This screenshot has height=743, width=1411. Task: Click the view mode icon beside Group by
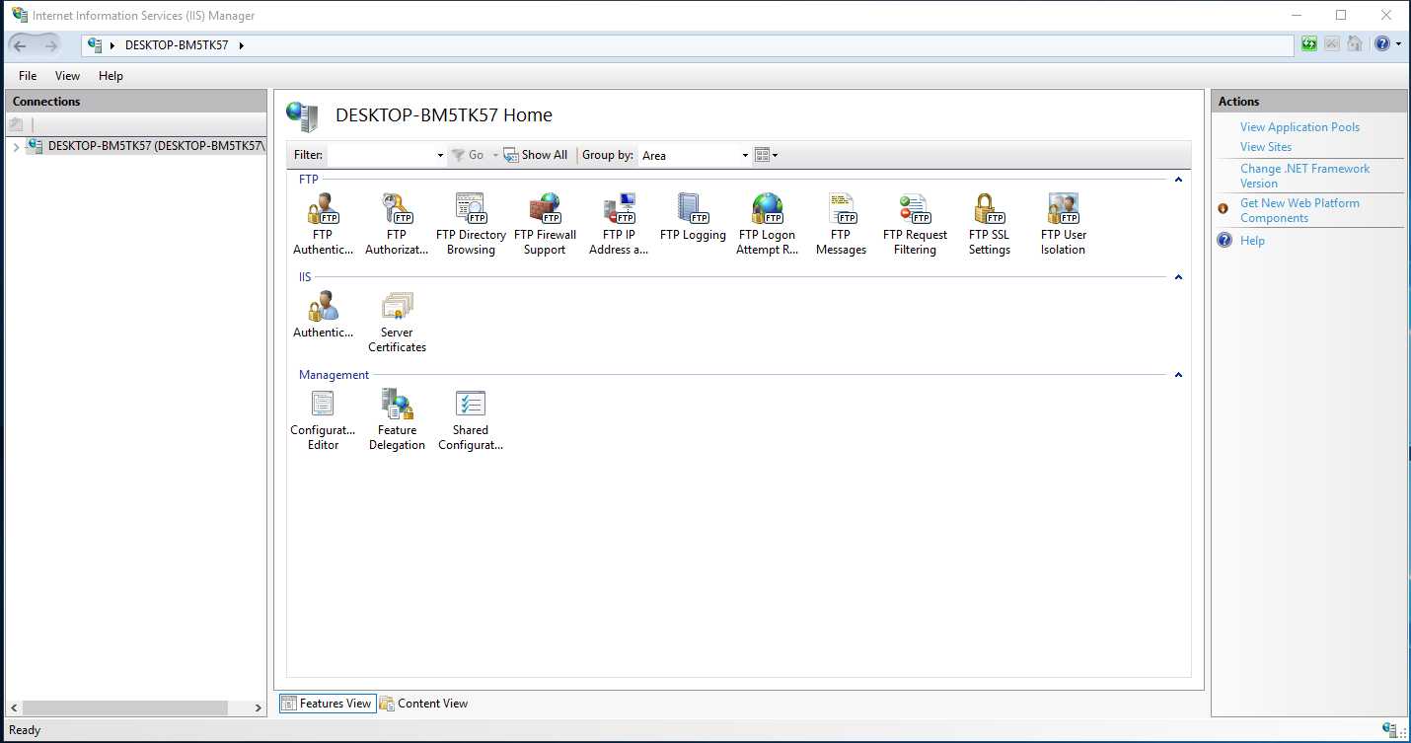click(762, 155)
